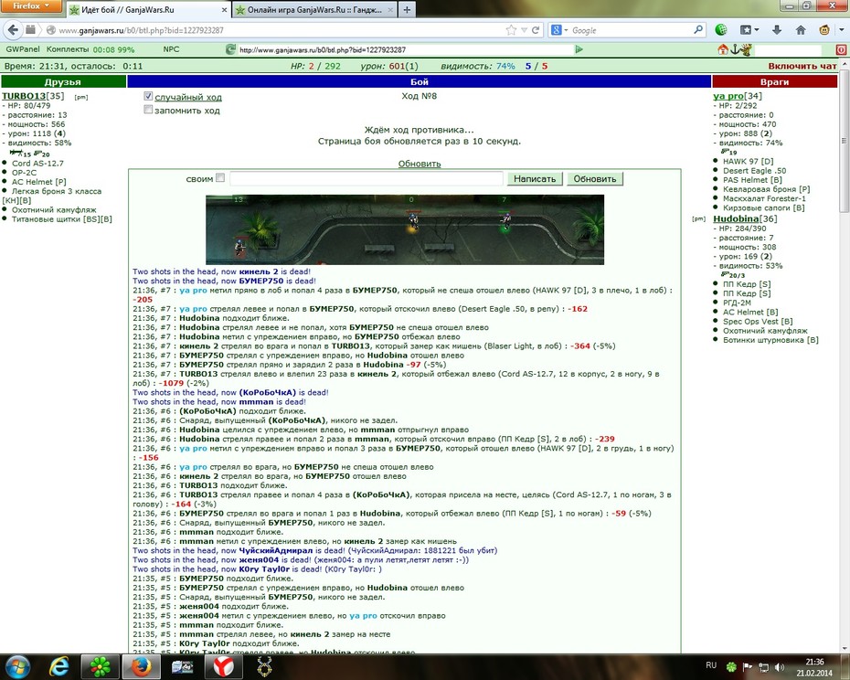Image resolution: width=850 pixels, height=680 pixels.
Task: Click the 'Cord AS-12.7' weapon entry
Action: 37,164
